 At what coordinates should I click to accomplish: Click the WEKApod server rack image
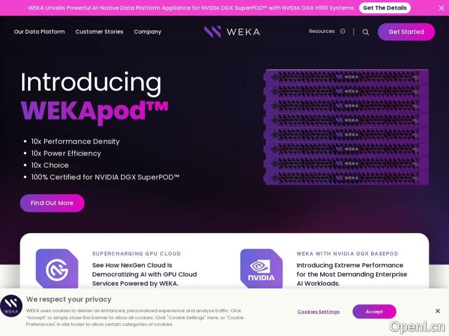pyautogui.click(x=347, y=127)
